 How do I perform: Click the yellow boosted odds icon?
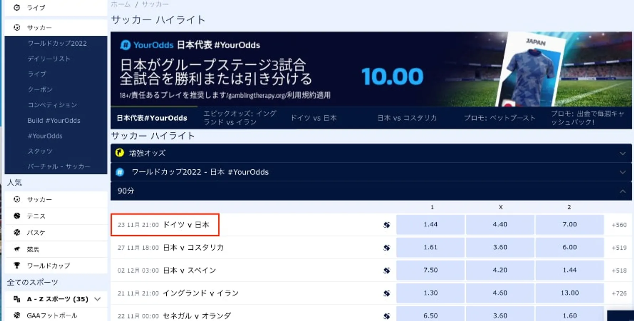tap(120, 153)
